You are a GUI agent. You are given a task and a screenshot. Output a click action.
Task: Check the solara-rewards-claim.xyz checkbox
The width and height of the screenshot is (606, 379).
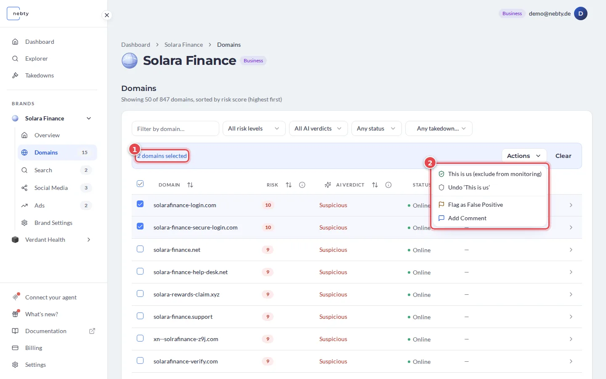[140, 294]
